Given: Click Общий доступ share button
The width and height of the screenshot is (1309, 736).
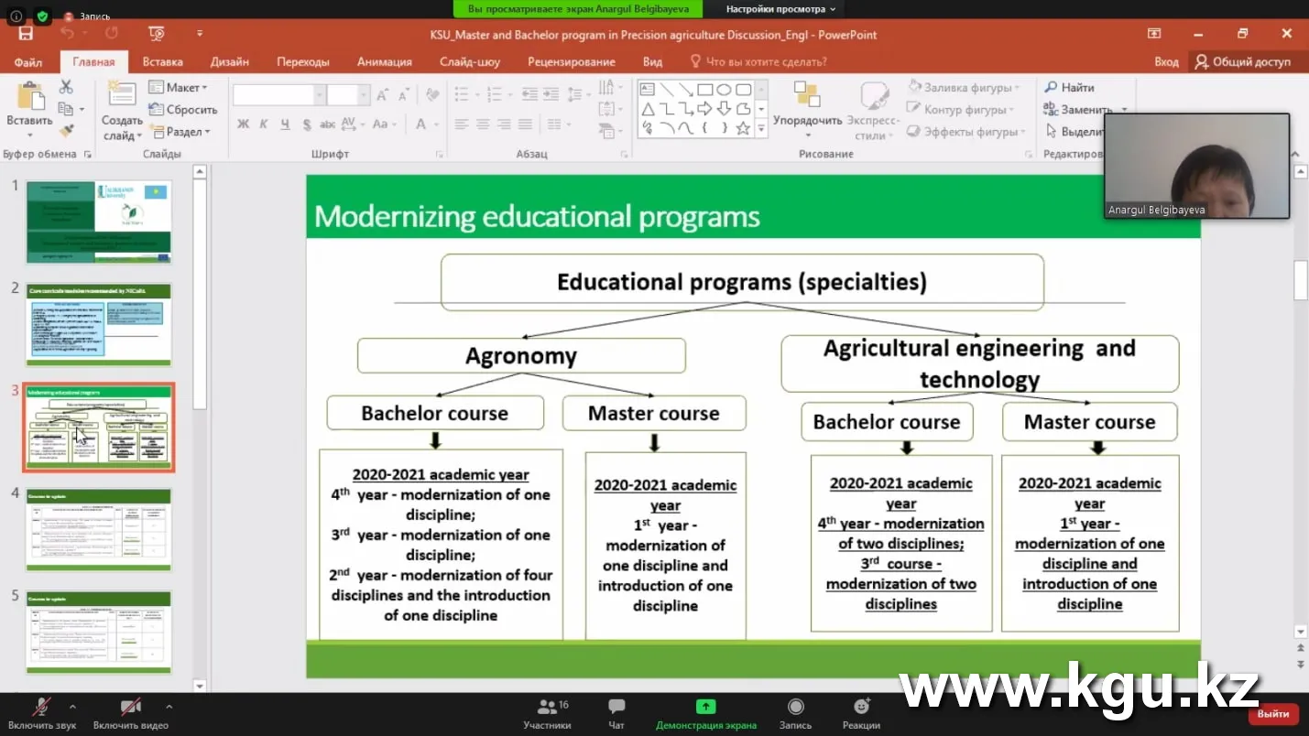Looking at the screenshot, I should click(1242, 62).
